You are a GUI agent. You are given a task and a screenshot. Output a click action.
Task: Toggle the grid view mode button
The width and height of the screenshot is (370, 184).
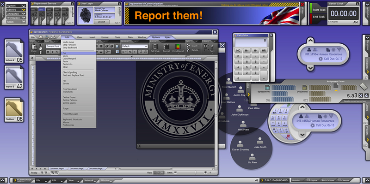click(155, 172)
